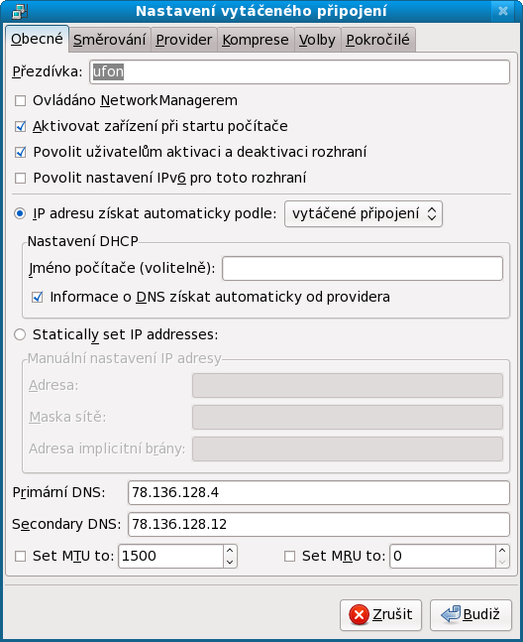Screen dimensions: 523x642
Task: Increase MTU value with up arrow
Action: click(230, 551)
